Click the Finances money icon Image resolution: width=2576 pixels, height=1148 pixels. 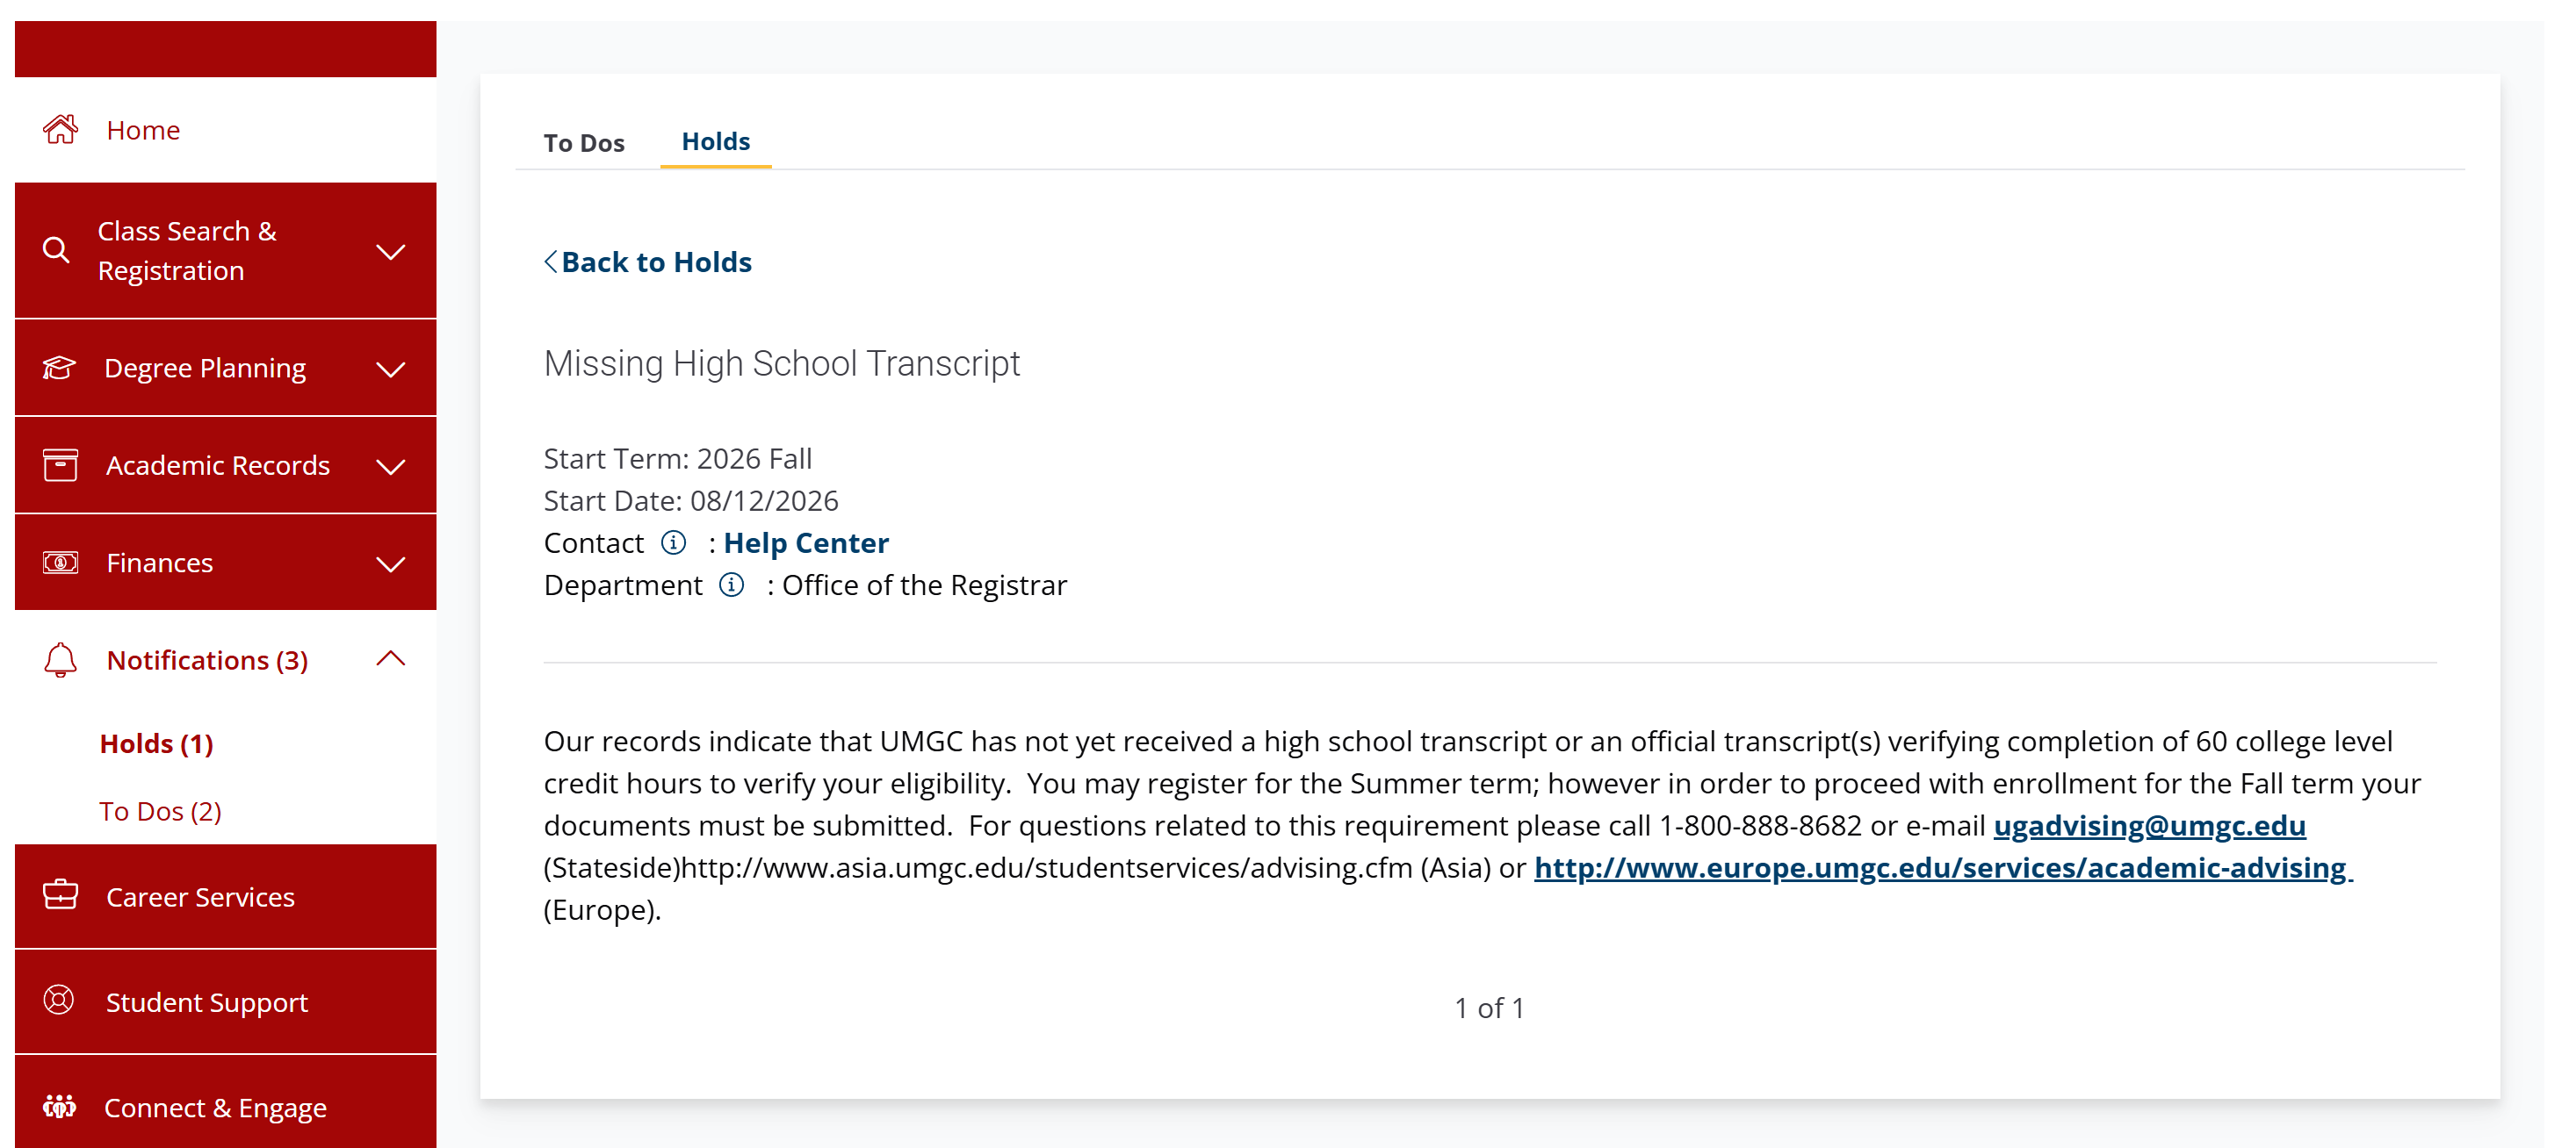(60, 563)
